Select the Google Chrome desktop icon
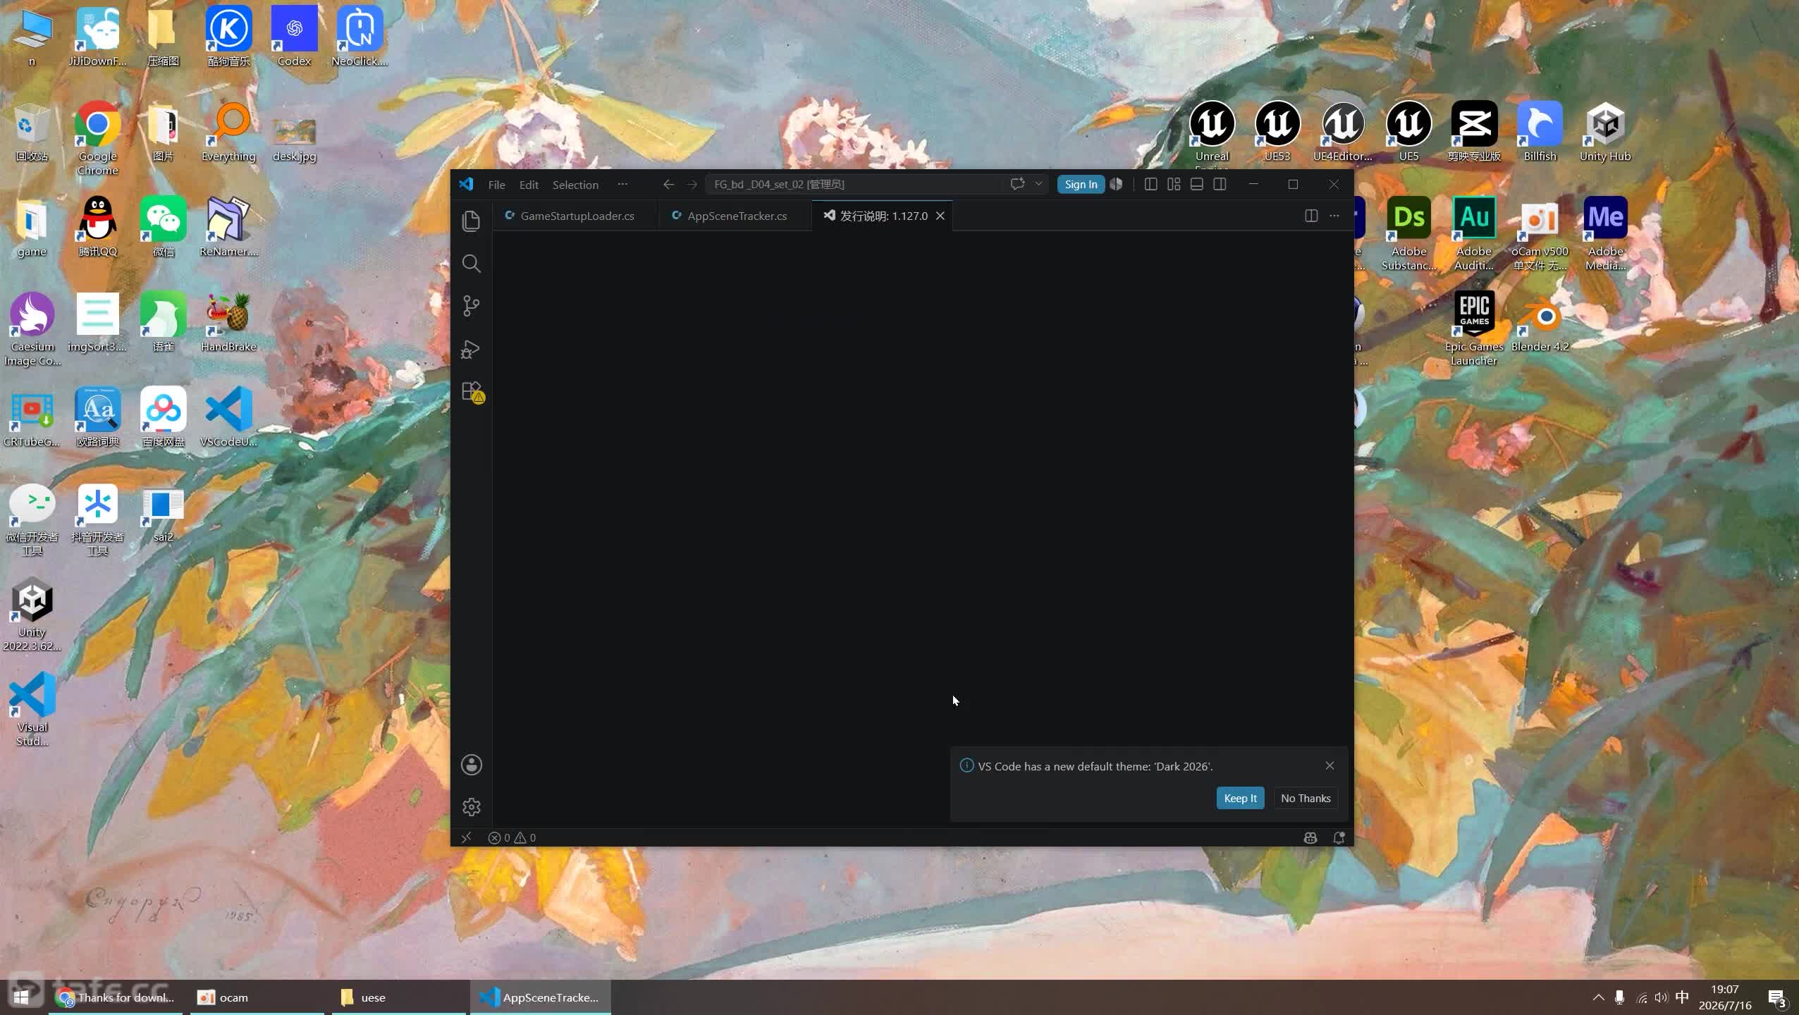The image size is (1799, 1015). point(97,138)
